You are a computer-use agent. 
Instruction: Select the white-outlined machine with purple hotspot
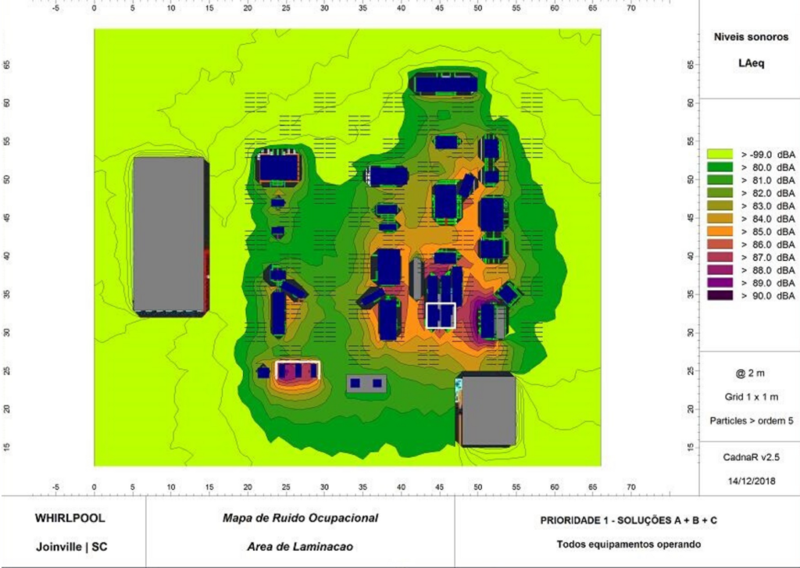click(x=298, y=370)
